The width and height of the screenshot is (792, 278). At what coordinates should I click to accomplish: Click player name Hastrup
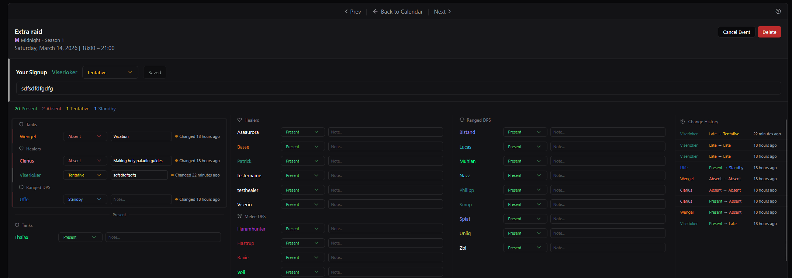click(246, 243)
